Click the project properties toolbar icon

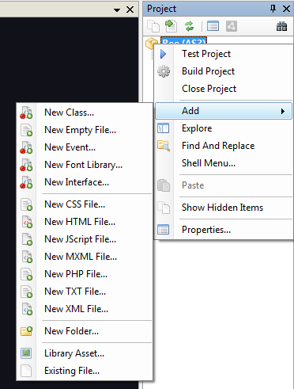(x=213, y=26)
